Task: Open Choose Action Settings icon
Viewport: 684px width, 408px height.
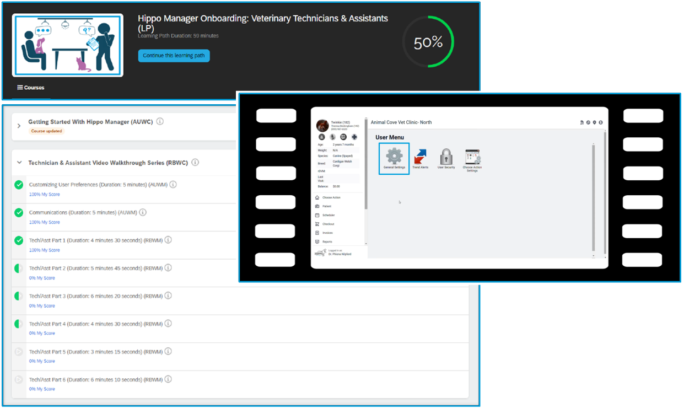Action: 472,157
